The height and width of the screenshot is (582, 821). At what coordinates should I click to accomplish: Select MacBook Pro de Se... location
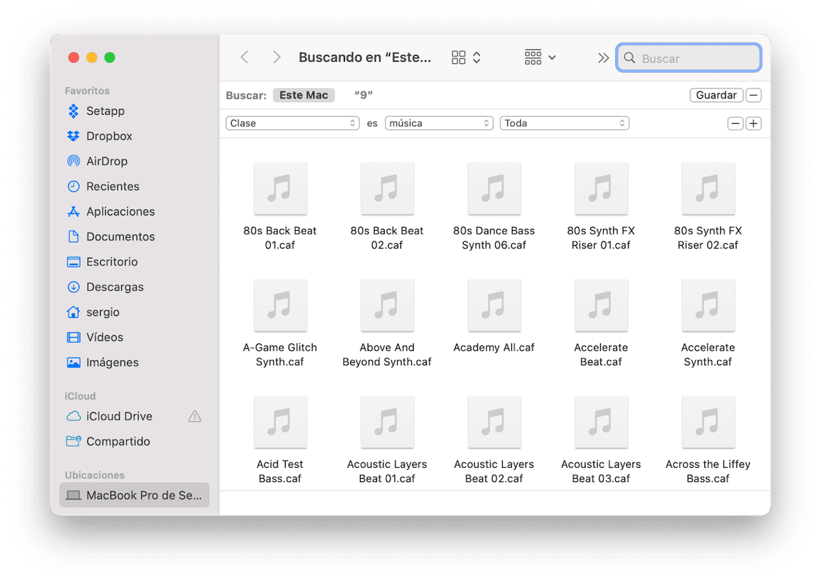tap(134, 496)
